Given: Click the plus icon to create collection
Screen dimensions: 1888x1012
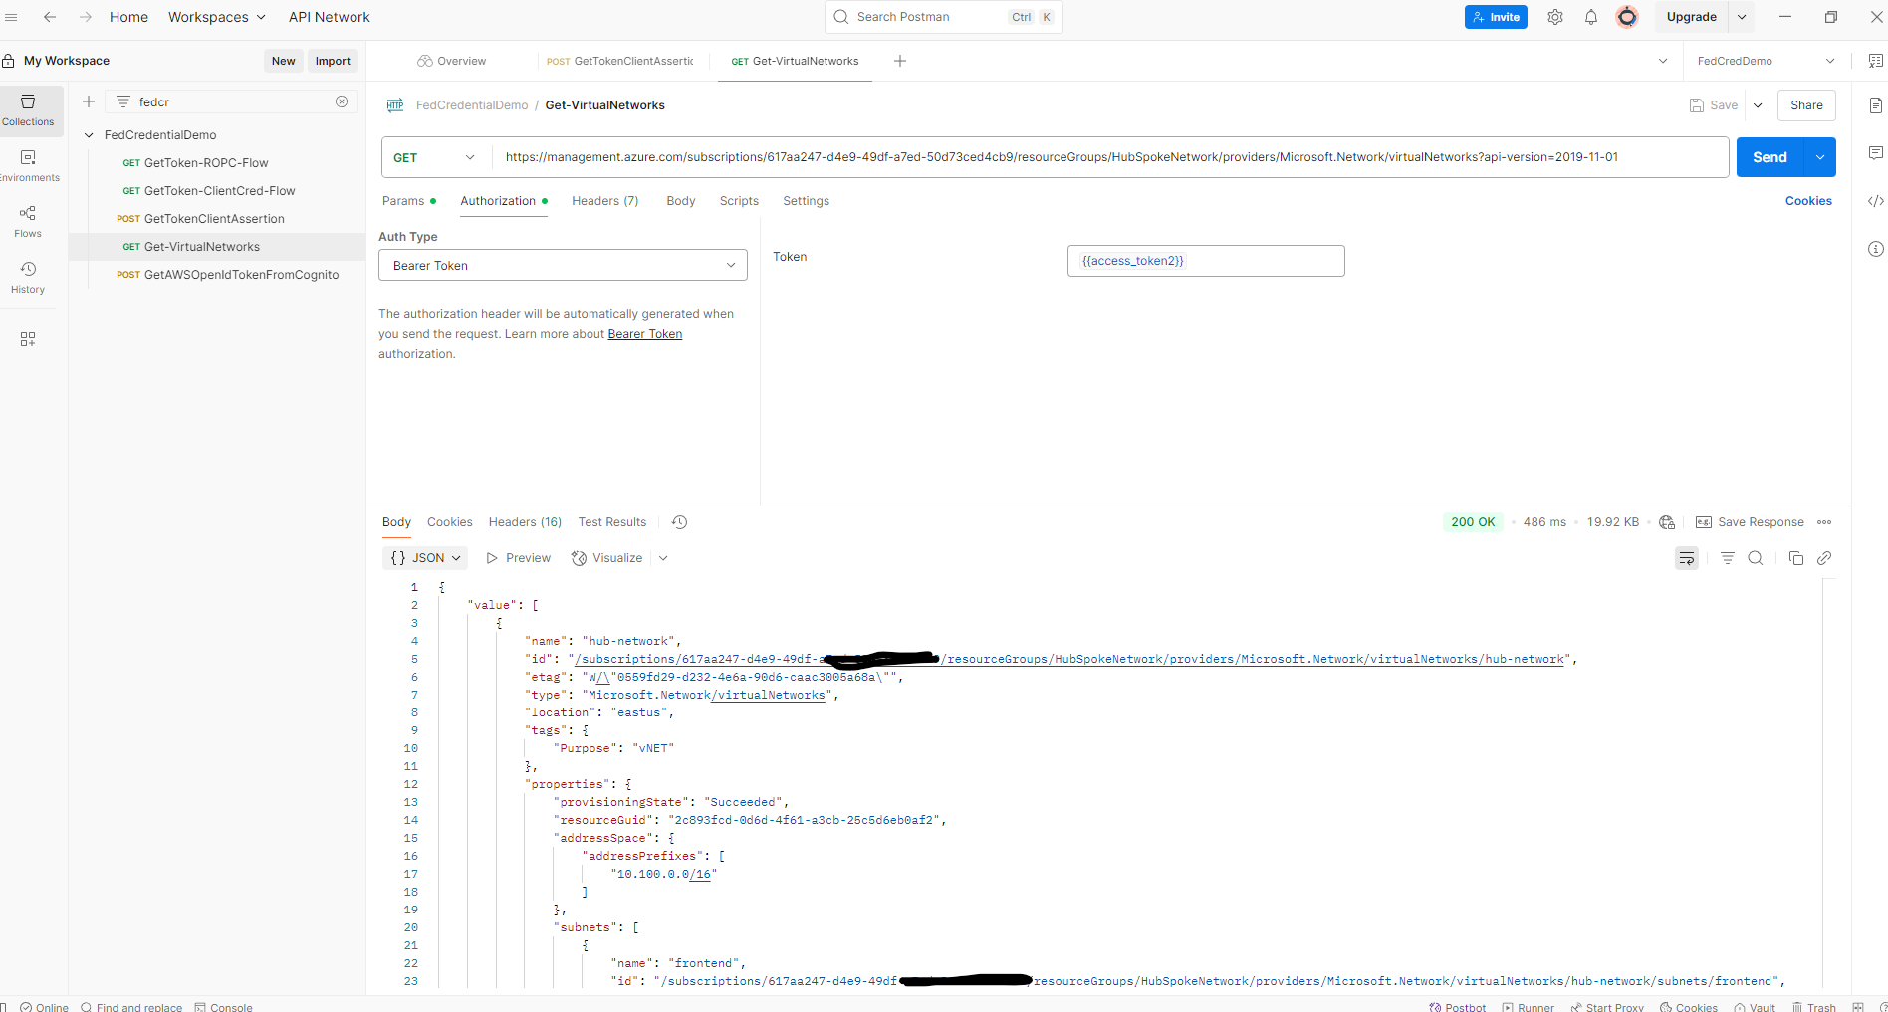Looking at the screenshot, I should coord(89,101).
